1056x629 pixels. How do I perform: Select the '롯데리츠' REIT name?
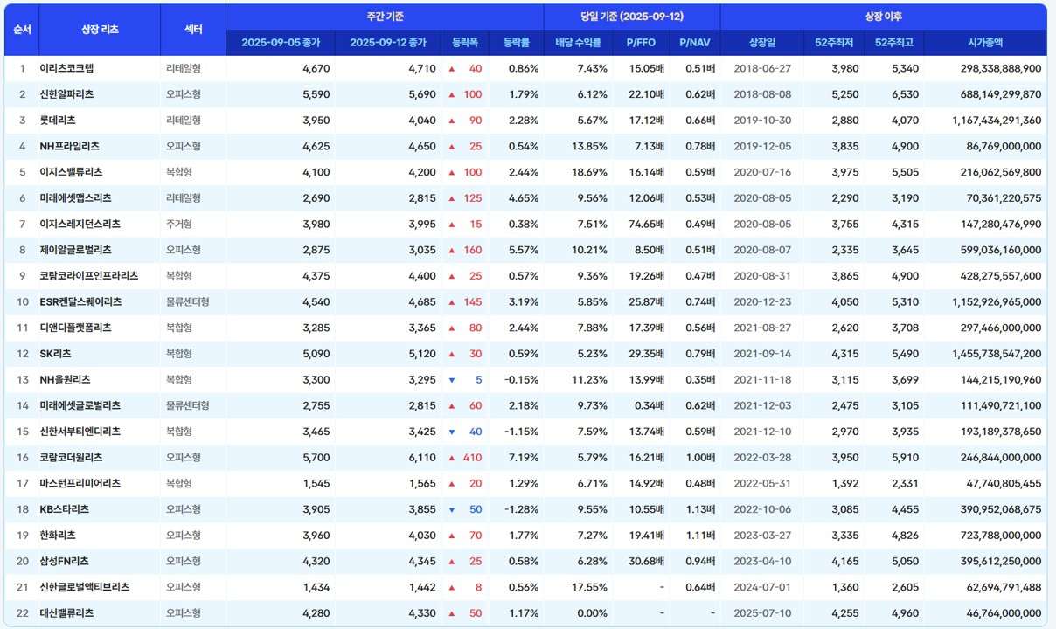(58, 121)
